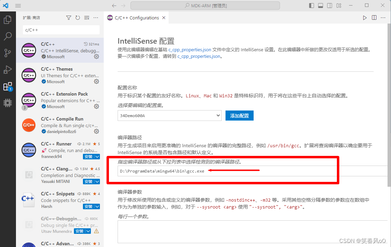
Task: Select the C/C++ Runner extension title
Action: (56, 144)
